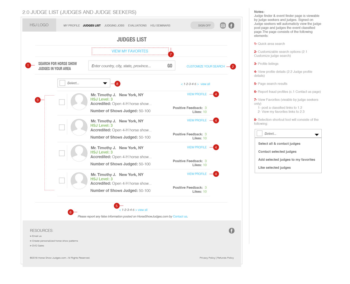Image resolution: width=350 pixels, height=284 pixels.
Task: Open CUSTOMIZE YOUR SEARCH link
Action: (206, 66)
